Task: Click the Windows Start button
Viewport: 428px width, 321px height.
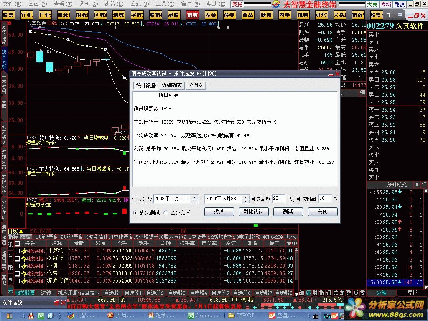Action: click(x=9, y=316)
